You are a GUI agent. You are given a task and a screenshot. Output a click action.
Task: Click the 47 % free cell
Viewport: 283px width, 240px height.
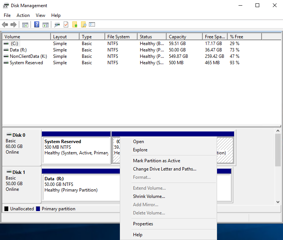234,56
